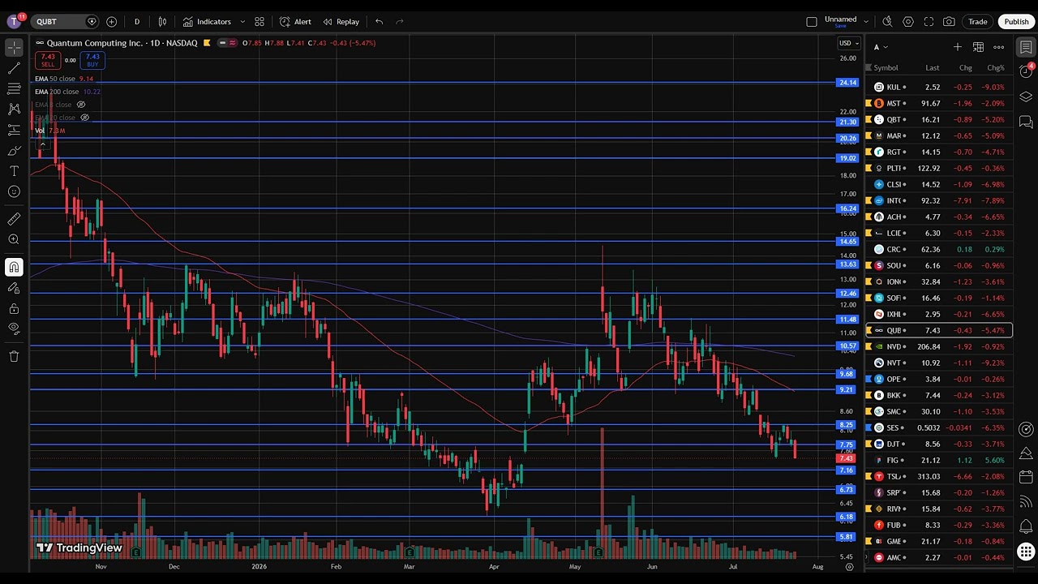The height and width of the screenshot is (584, 1038).
Task: Toggle lock all drawings
Action: [14, 308]
